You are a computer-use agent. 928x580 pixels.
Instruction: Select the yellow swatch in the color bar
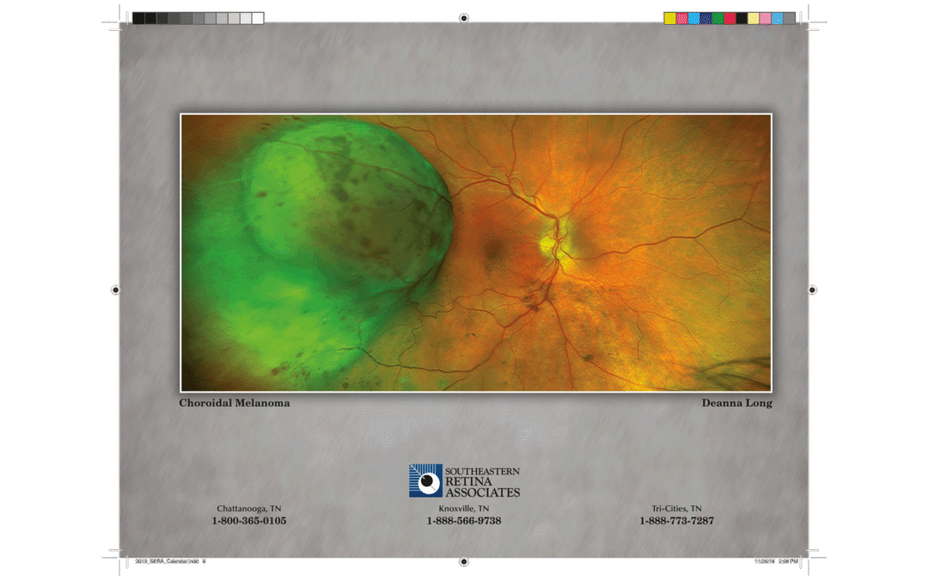pyautogui.click(x=670, y=18)
